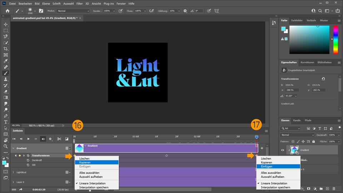Toggle the Transformieren keyframe stopwatch
The height and width of the screenshot is (193, 343).
[28, 155]
